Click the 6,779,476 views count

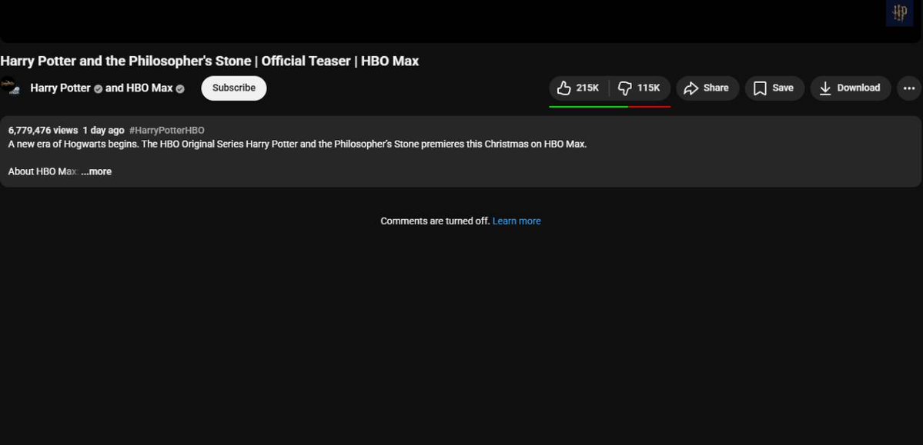[43, 131]
